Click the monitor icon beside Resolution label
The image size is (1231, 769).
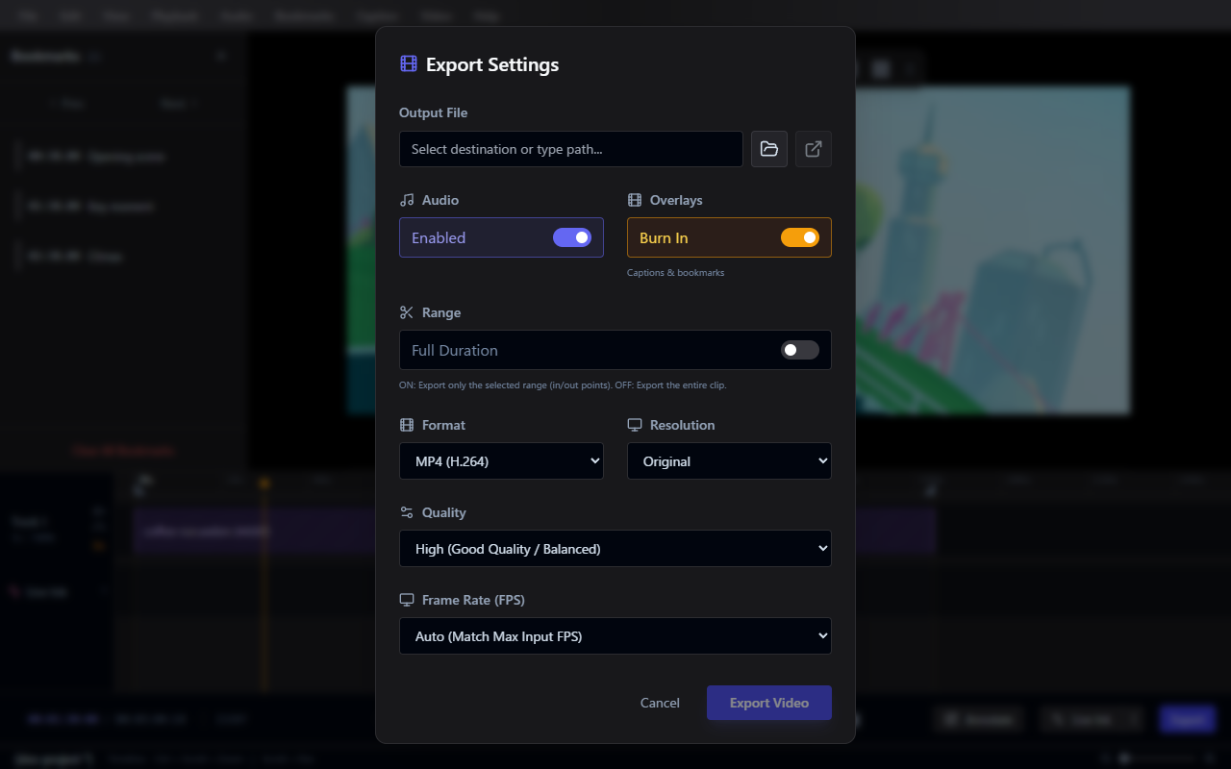click(634, 424)
